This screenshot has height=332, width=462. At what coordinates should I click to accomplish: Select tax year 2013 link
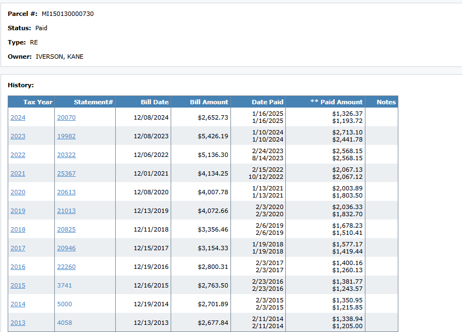tap(18, 323)
